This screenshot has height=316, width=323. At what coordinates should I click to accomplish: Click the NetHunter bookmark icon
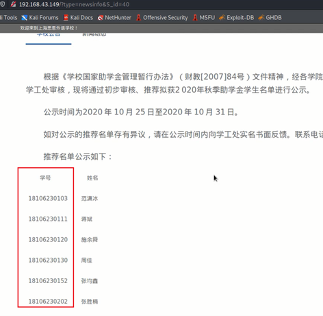point(101,18)
